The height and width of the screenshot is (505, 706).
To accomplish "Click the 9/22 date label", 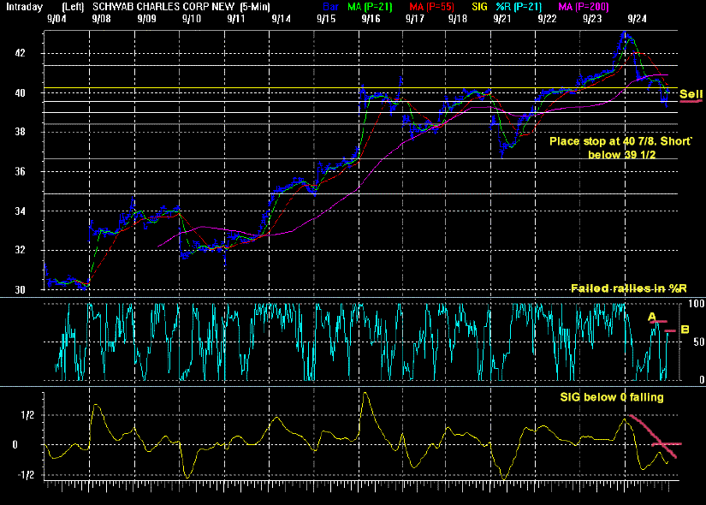I will pos(547,19).
